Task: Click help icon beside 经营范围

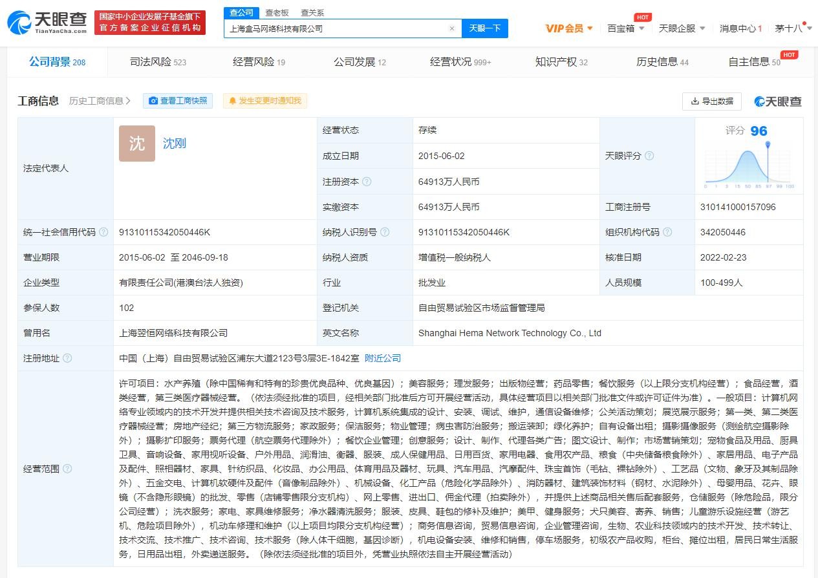Action: tap(67, 469)
